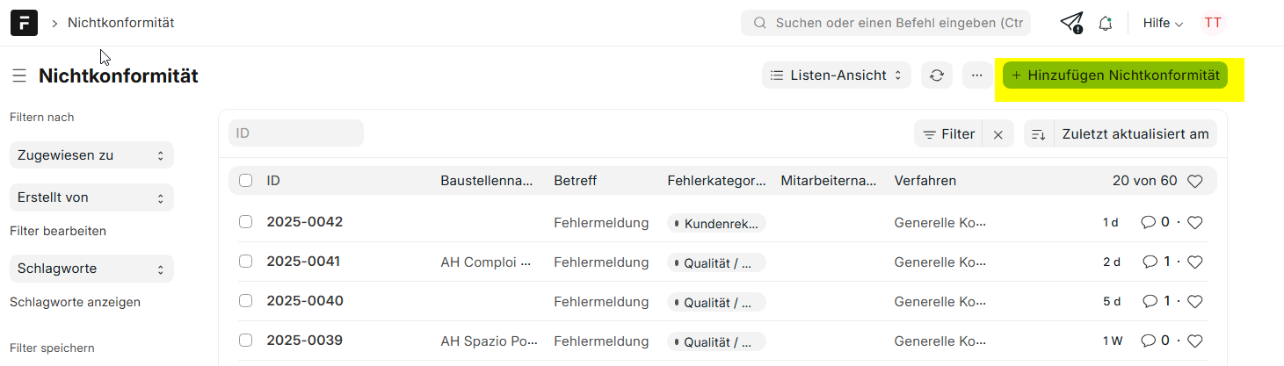1284x366 pixels.
Task: Open the Hilfe menu
Action: (x=1163, y=24)
